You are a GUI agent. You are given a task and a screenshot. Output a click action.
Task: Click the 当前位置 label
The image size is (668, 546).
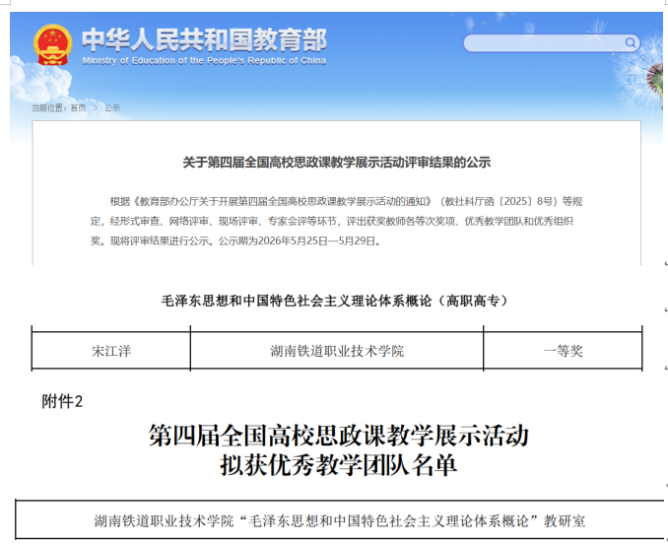[x=48, y=107]
